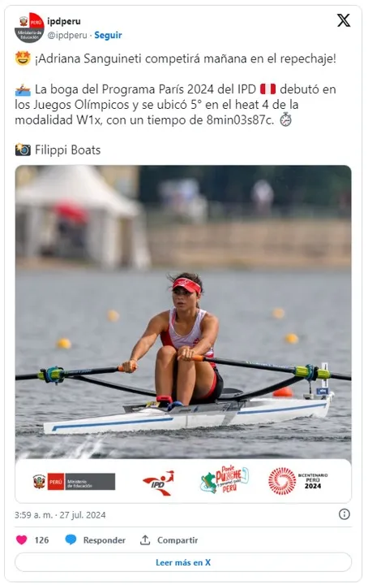
Task: Click the Bicentenario Perú 2024 logo
Action: pyautogui.click(x=298, y=481)
